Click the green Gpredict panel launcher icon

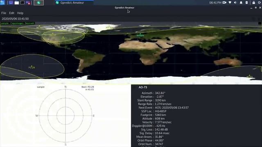pyautogui.click(x=38, y=3)
